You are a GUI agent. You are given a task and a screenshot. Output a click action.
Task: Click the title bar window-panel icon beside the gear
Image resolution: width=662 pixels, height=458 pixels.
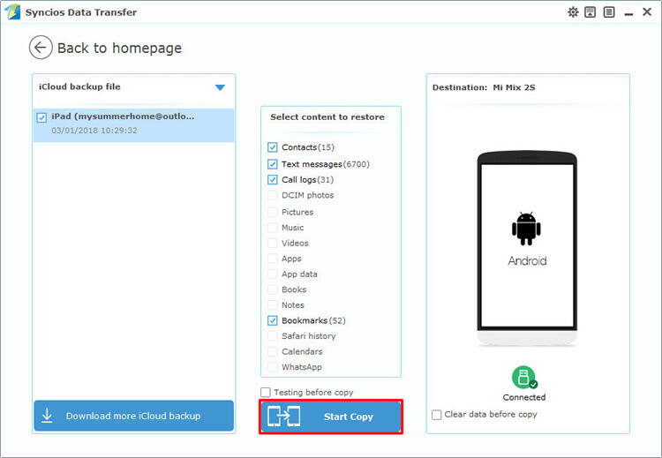pos(591,12)
